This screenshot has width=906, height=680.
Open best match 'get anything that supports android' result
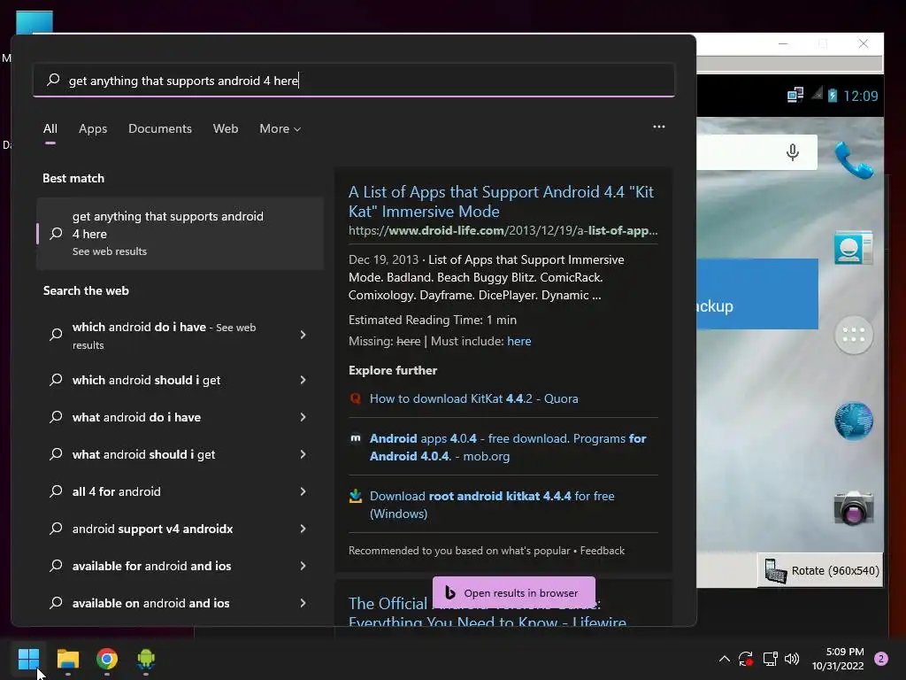[180, 233]
